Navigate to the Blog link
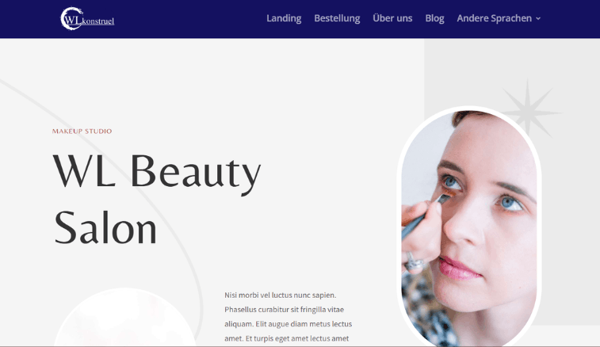 click(434, 18)
